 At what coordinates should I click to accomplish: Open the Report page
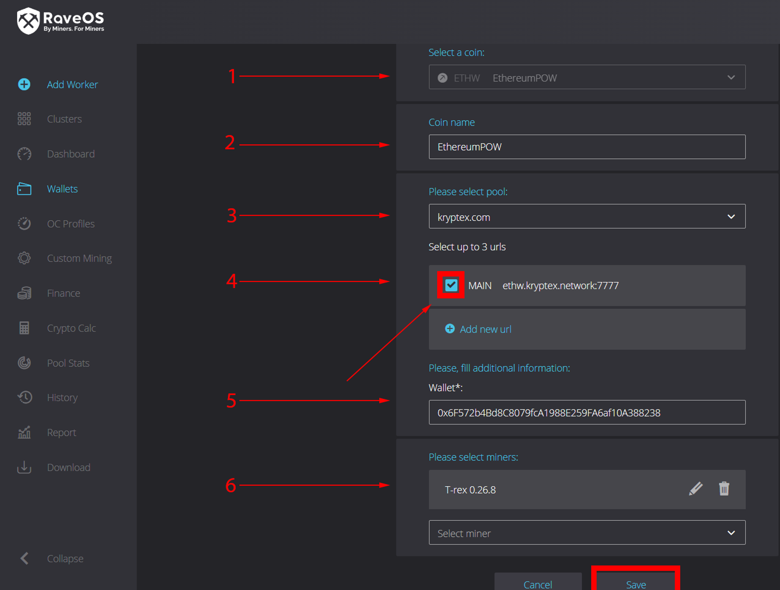point(62,432)
